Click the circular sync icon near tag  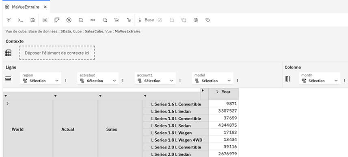click(196, 20)
